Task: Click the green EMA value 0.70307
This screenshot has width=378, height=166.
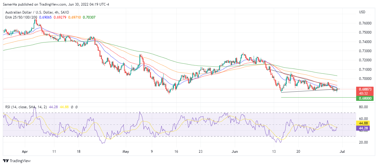Action: (x=89, y=17)
